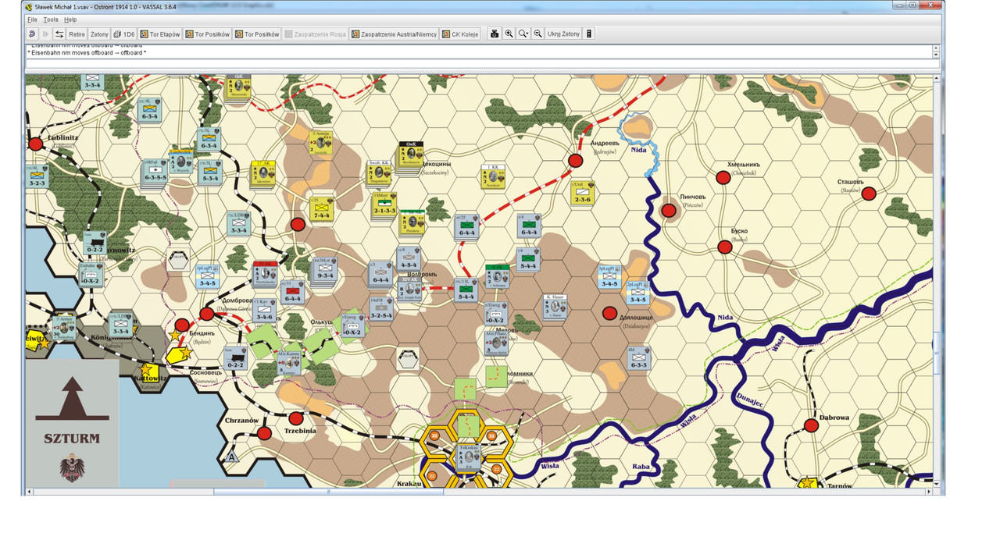Roll the 1D6 die
This screenshot has width=1000, height=551.
point(124,34)
